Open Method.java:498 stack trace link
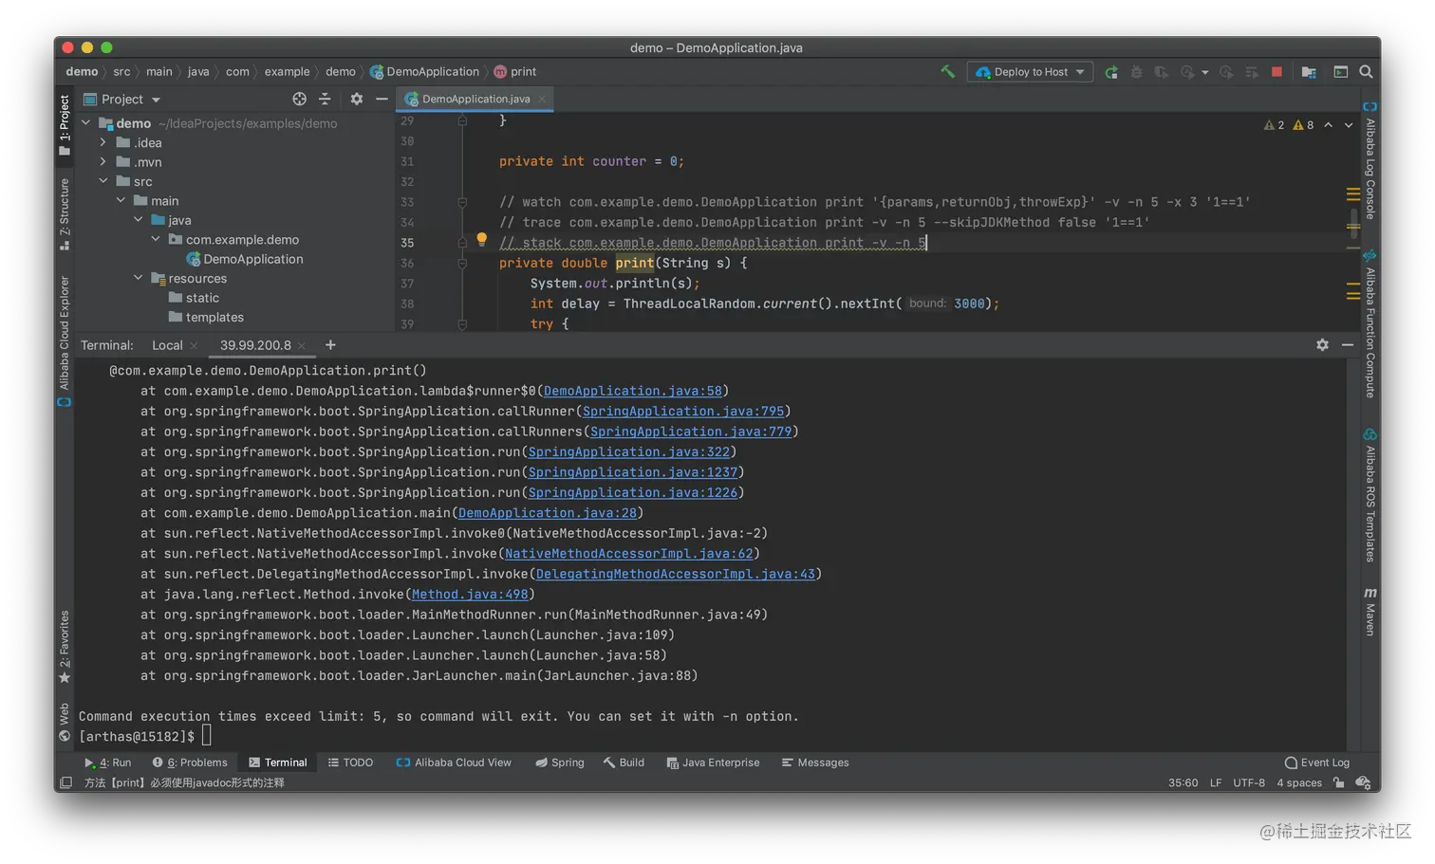Viewport: 1435px width, 864px height. pyautogui.click(x=470, y=595)
